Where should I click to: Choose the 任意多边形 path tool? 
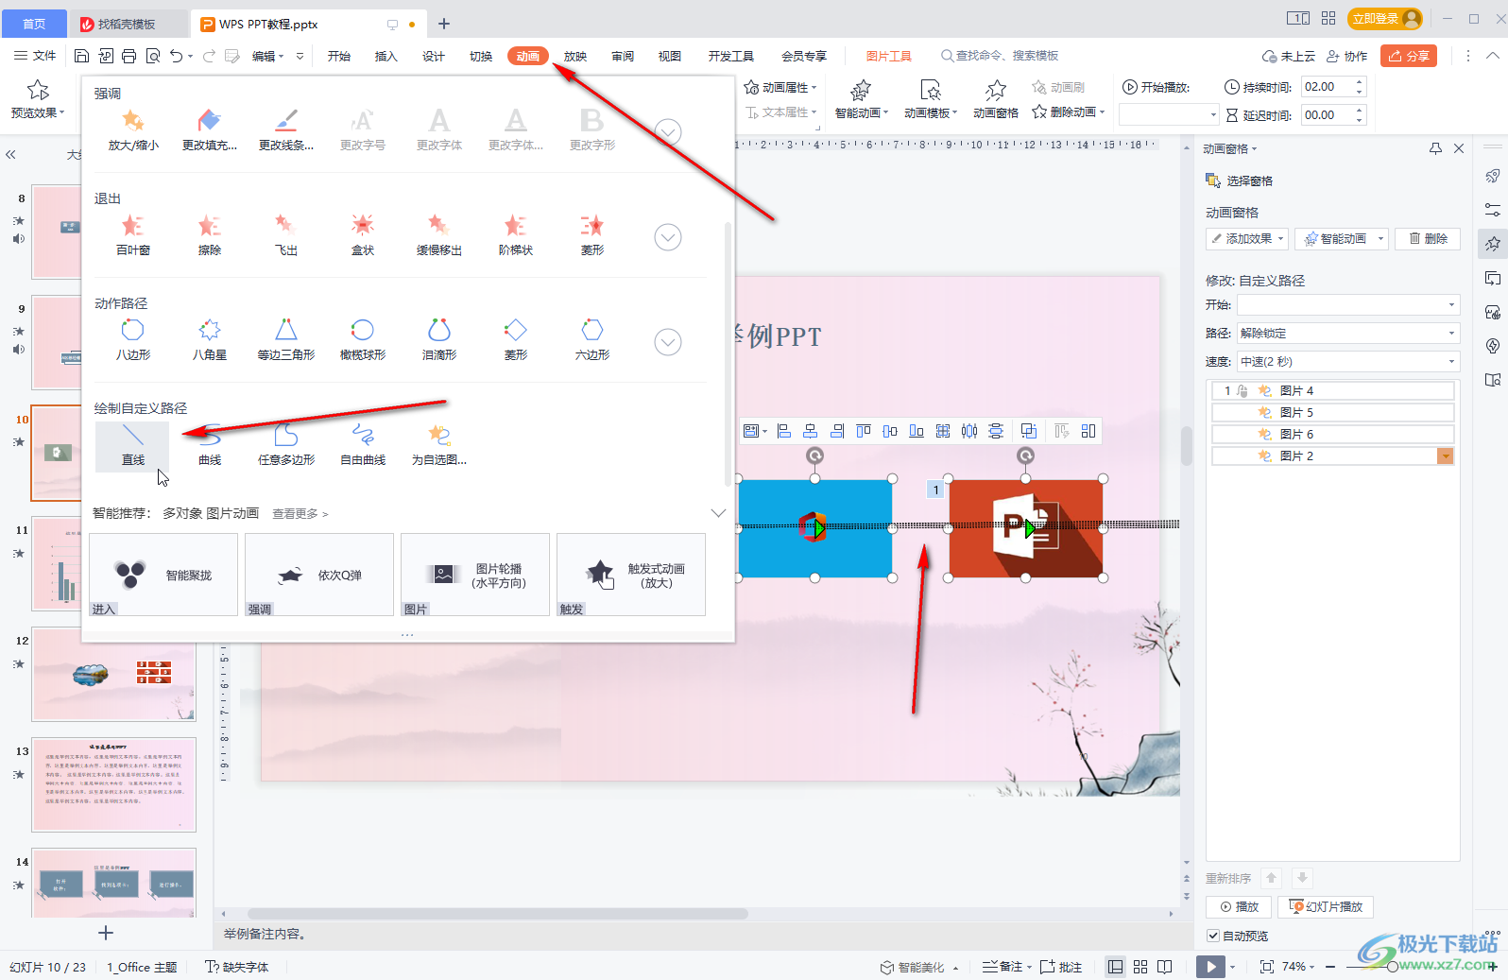click(x=286, y=446)
